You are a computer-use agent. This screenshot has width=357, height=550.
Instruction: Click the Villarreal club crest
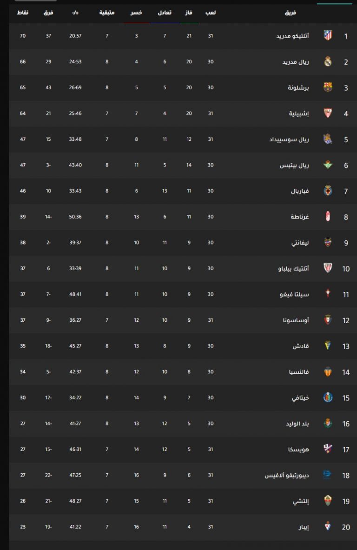328,191
